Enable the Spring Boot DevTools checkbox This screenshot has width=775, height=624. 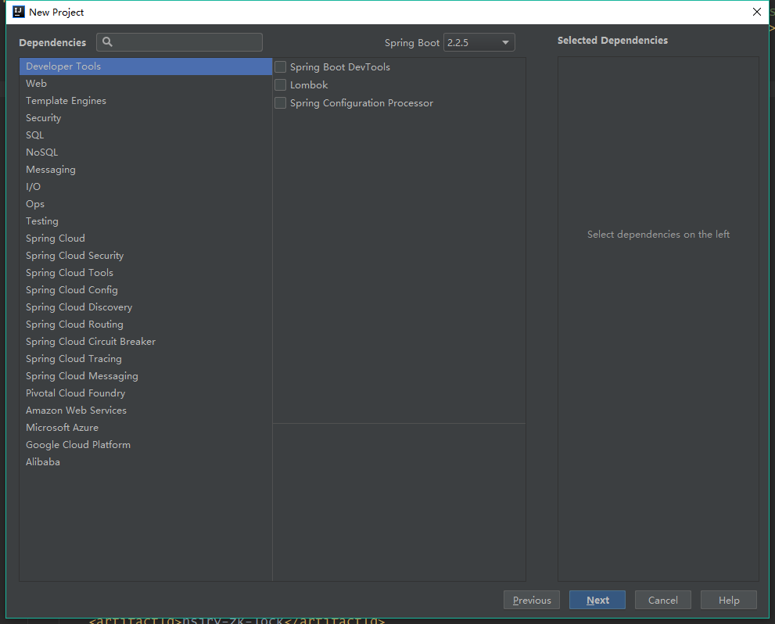tap(280, 66)
